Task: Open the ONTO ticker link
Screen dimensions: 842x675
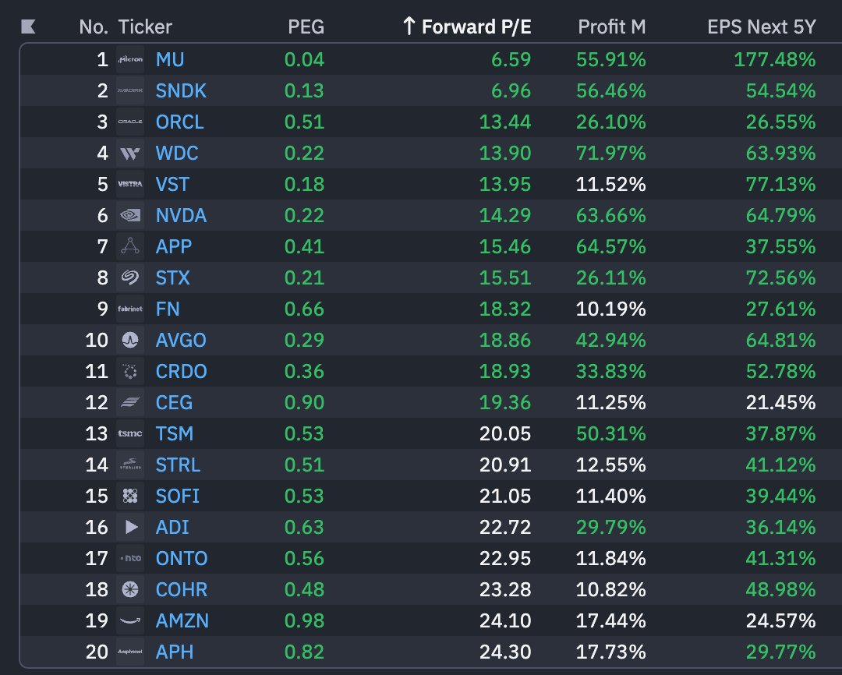Action: (182, 558)
